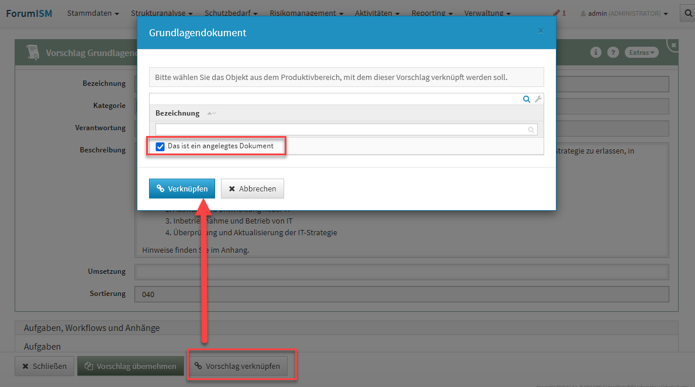The image size is (695, 387).
Task: Sort the Bezeichnung column via arrows
Action: pos(212,113)
